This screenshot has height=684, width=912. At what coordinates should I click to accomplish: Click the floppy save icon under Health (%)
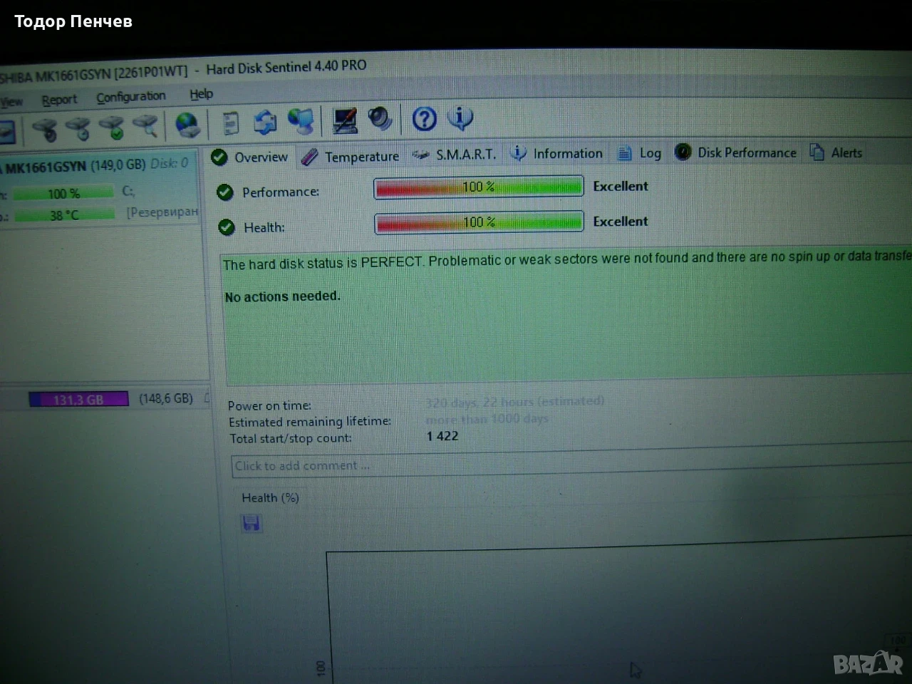click(252, 524)
